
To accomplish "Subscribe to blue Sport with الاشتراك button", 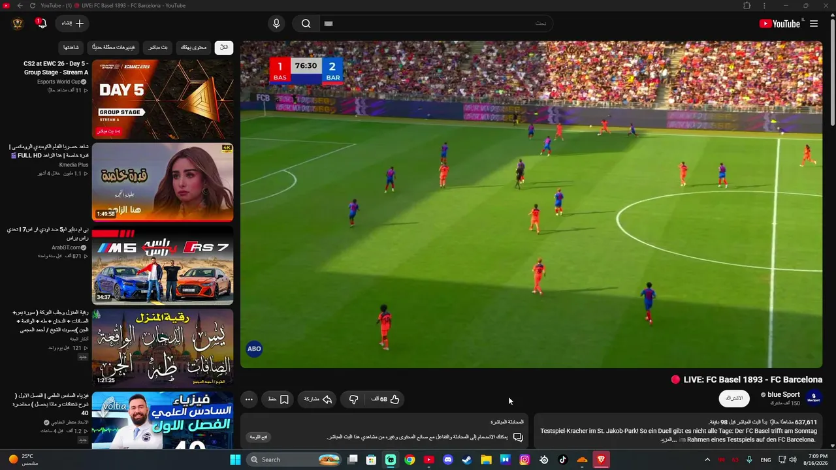I will coord(734,398).
